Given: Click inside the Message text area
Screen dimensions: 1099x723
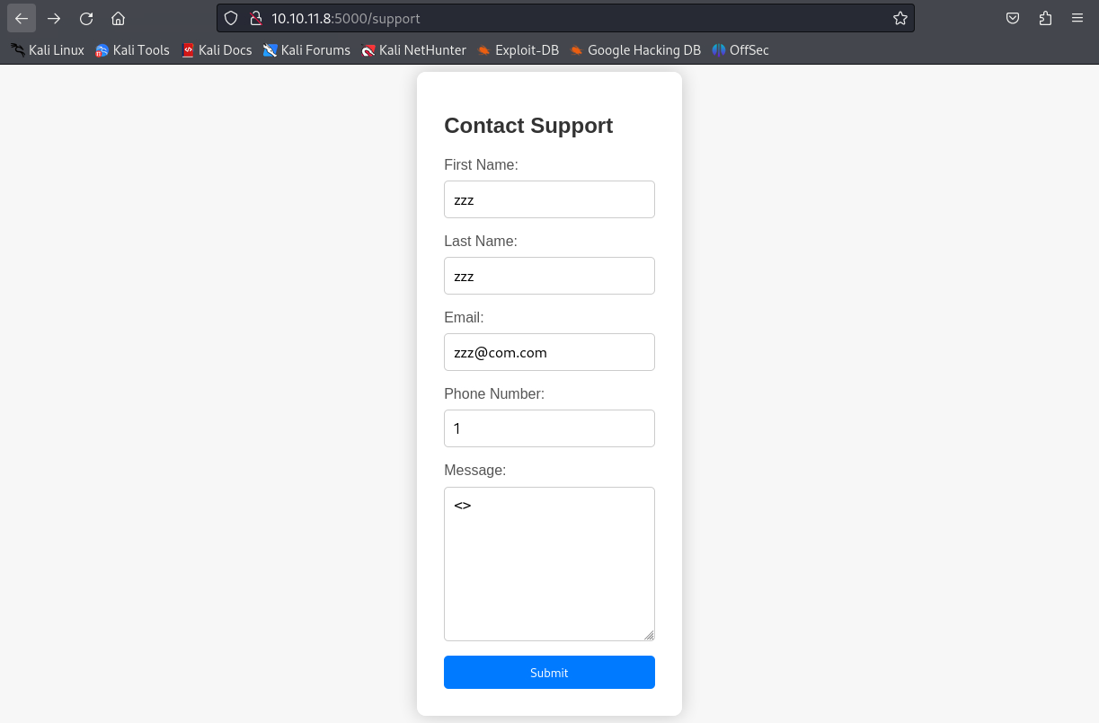Looking at the screenshot, I should coord(549,564).
